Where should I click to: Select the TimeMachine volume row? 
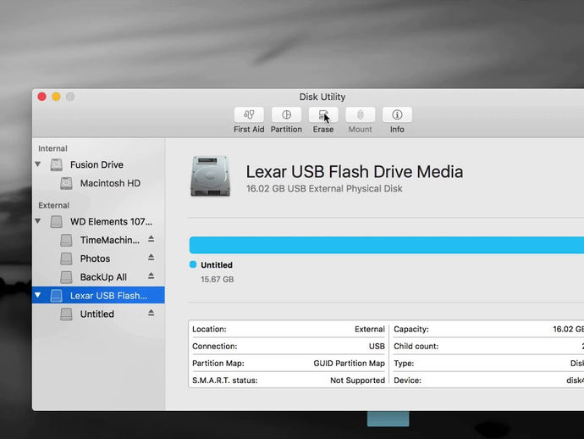point(98,240)
